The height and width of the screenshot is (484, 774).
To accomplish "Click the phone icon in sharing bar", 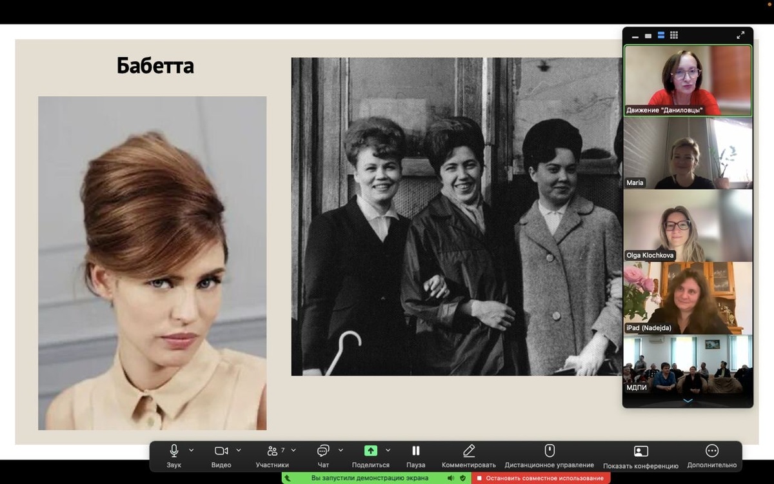I will pos(288,478).
